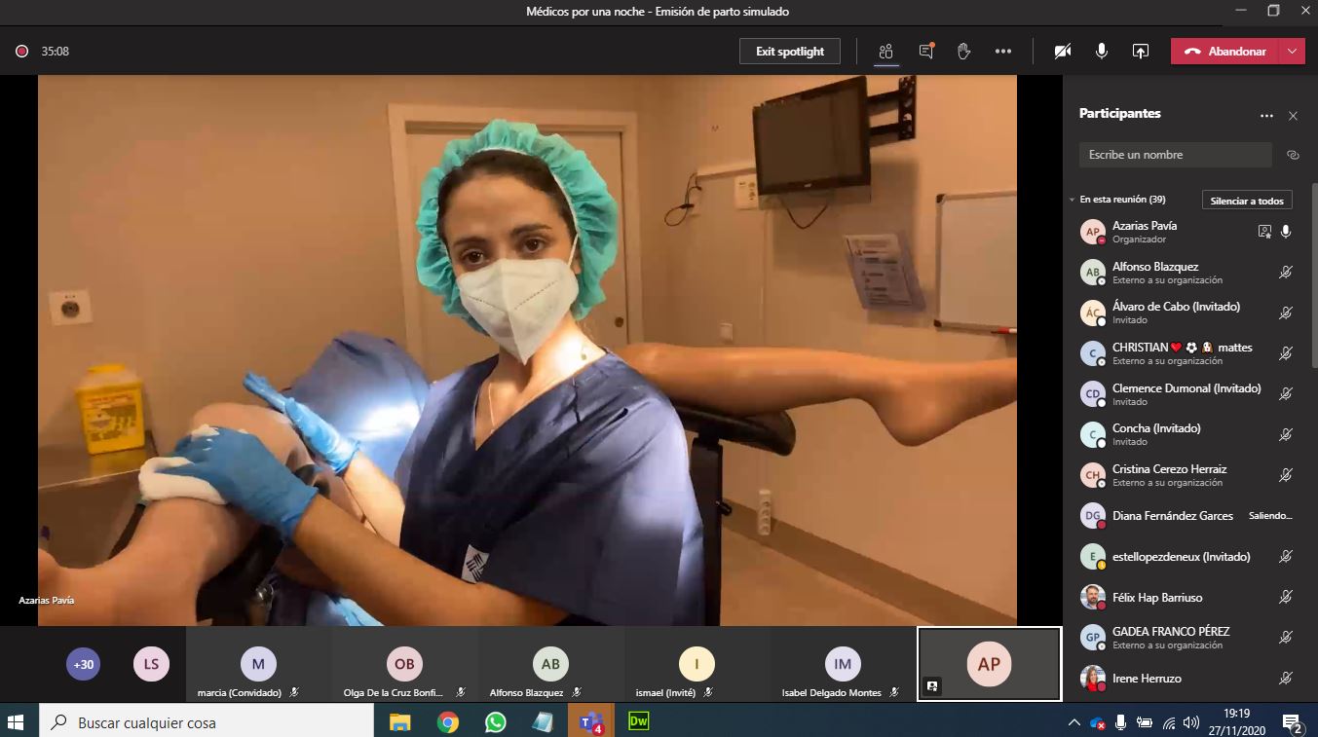Screen dimensions: 1318x737
Task: Close the Participantes panel
Action: pyautogui.click(x=1293, y=116)
